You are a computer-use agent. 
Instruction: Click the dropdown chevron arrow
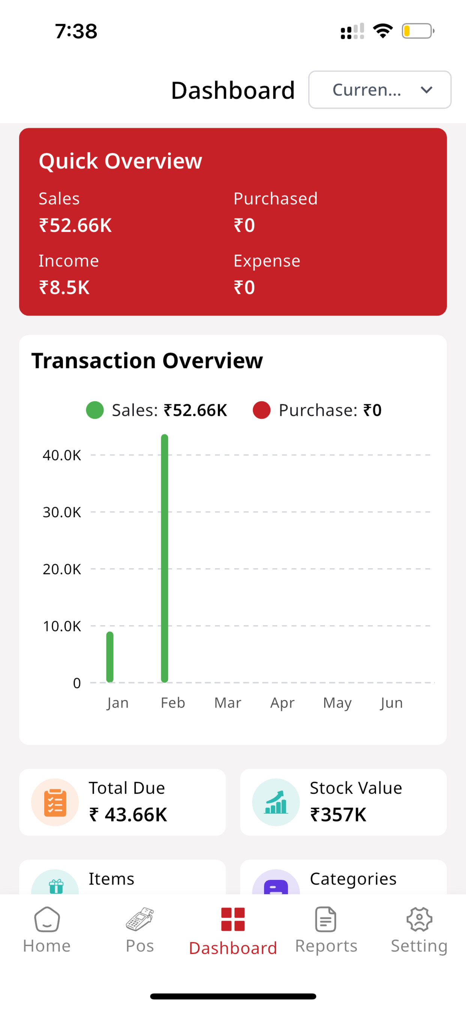coord(426,90)
